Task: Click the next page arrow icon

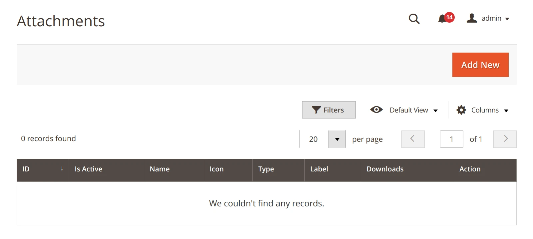Action: [x=505, y=139]
